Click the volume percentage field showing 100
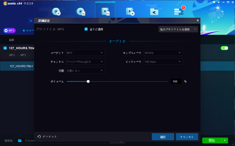 point(176,82)
